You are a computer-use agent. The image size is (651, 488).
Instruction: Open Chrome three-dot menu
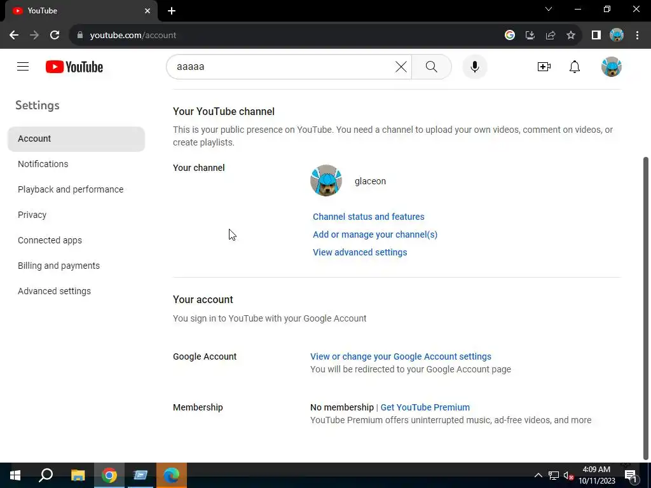[x=637, y=36]
